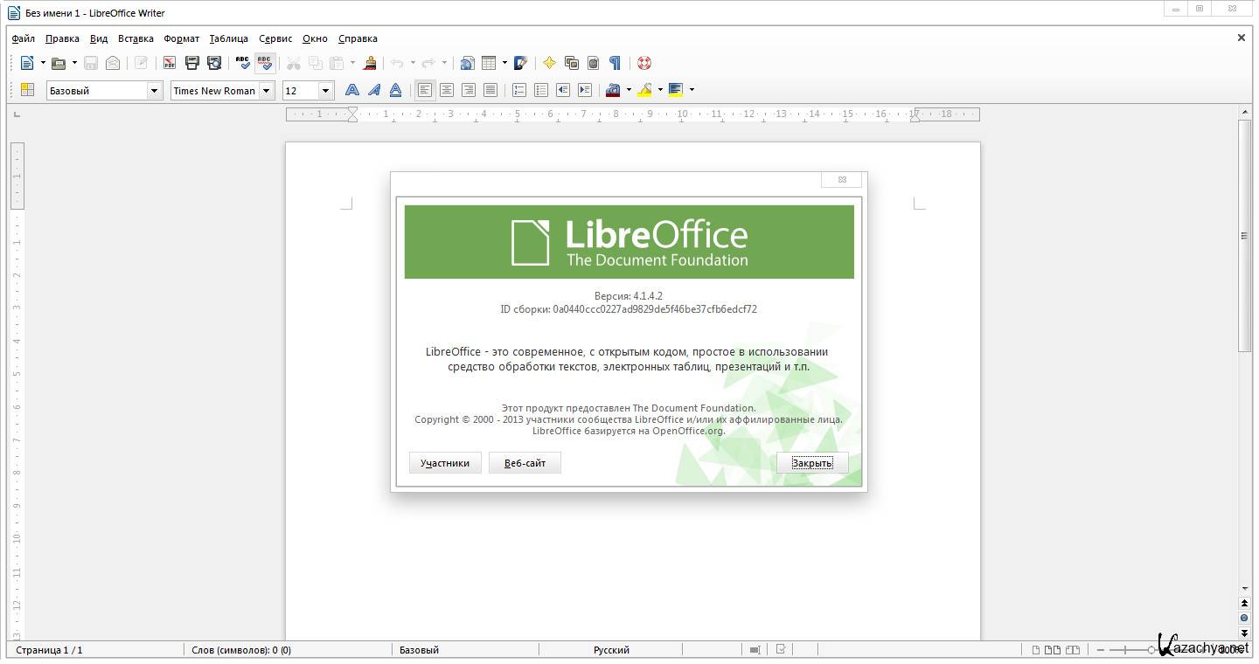Click the Send document as e-mail icon
Screen dimensions: 1259x664
point(113,63)
